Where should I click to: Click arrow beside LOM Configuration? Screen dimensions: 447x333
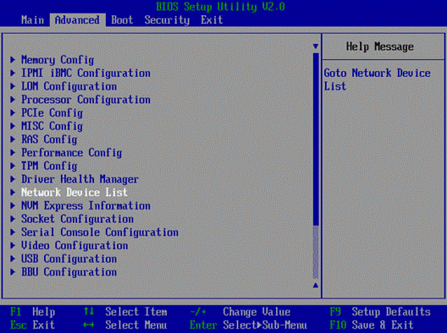13,86
